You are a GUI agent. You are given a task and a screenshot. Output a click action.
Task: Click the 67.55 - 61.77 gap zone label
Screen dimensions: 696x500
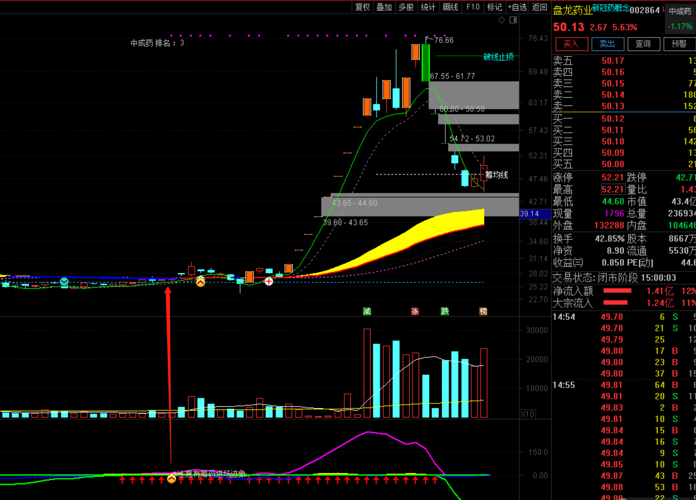(x=452, y=76)
